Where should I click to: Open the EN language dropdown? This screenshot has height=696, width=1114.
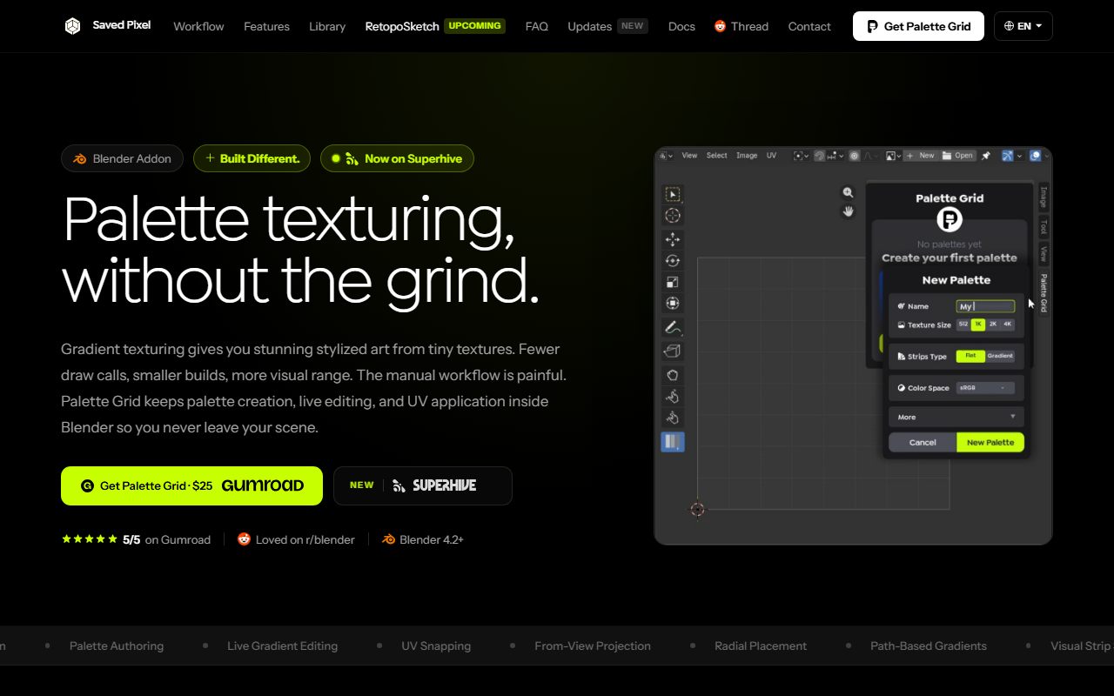coord(1023,26)
